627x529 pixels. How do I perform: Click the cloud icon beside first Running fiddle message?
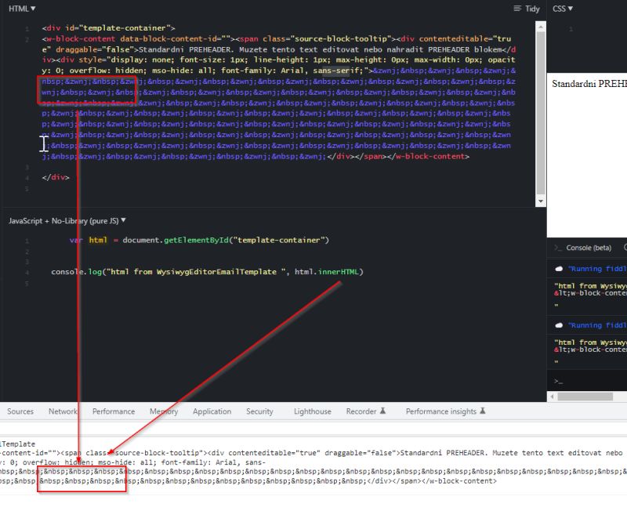pos(558,268)
